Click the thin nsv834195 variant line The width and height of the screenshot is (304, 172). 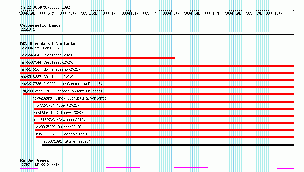pyautogui.click(x=157, y=51)
